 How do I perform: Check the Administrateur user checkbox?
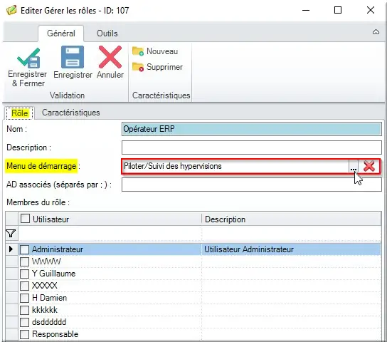coord(24,249)
